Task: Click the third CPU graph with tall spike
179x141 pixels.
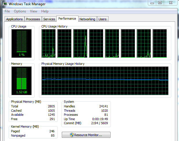Action: point(80,43)
